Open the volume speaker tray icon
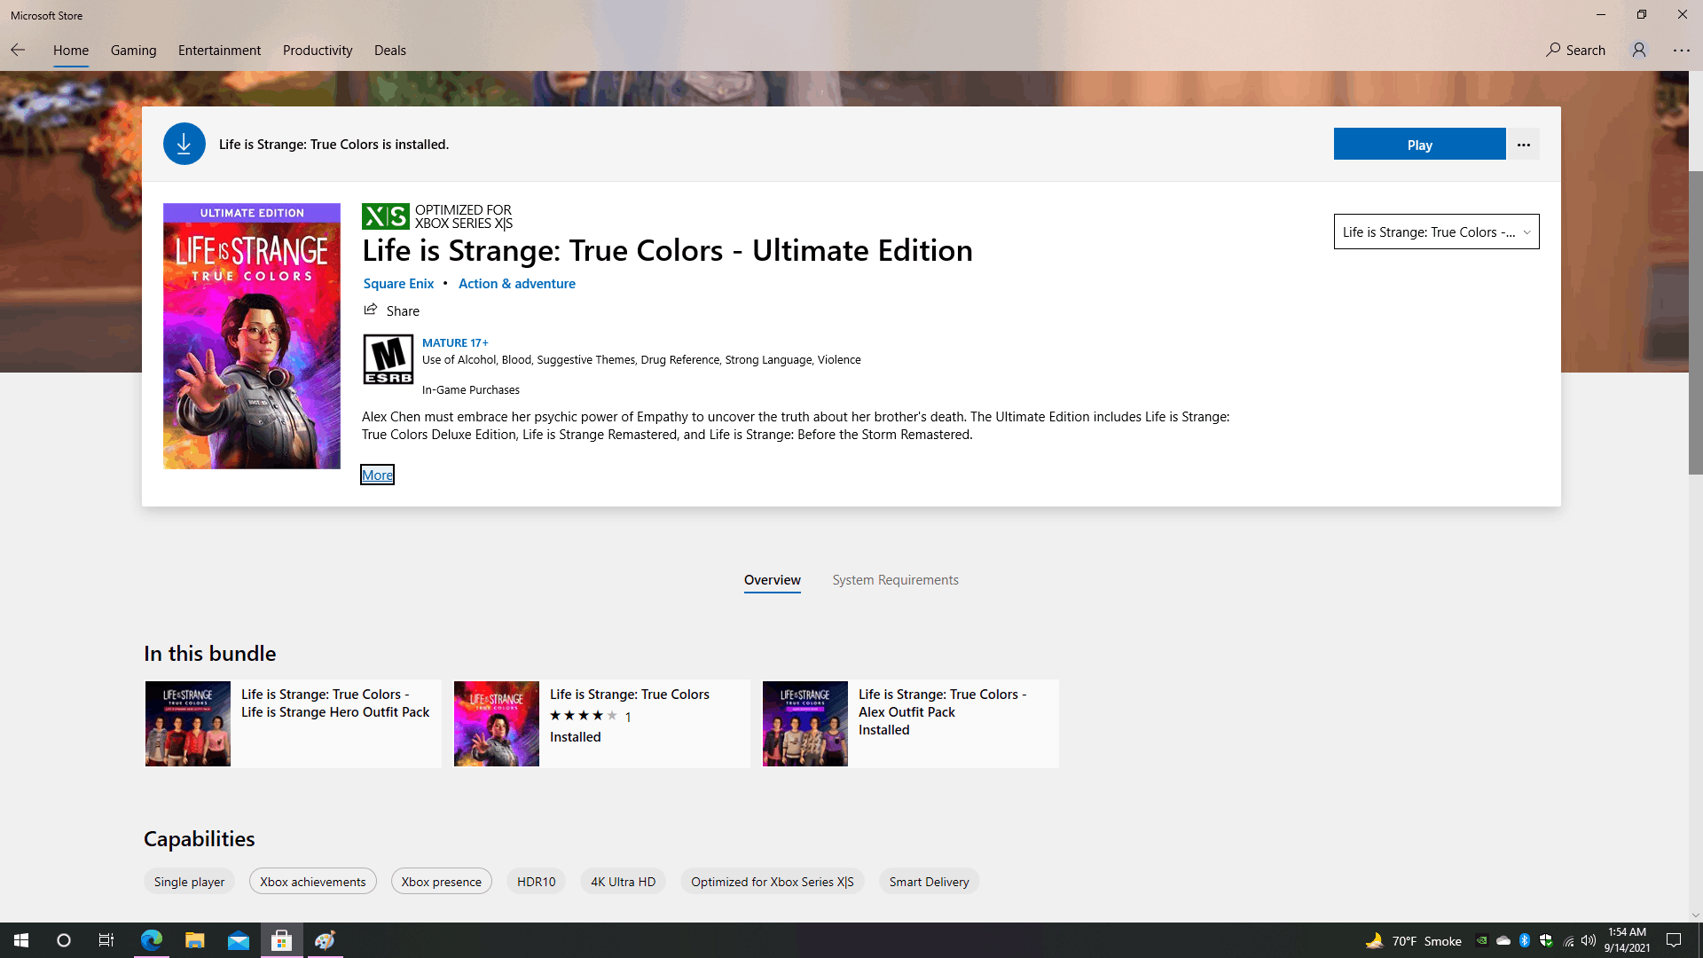 click(x=1589, y=940)
